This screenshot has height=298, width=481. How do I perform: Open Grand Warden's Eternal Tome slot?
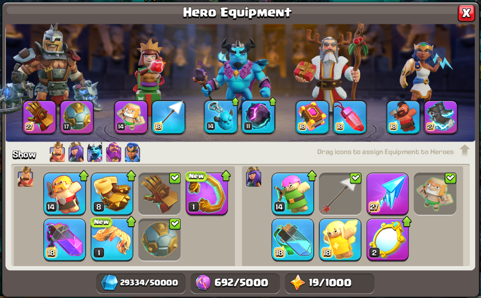pyautogui.click(x=312, y=117)
